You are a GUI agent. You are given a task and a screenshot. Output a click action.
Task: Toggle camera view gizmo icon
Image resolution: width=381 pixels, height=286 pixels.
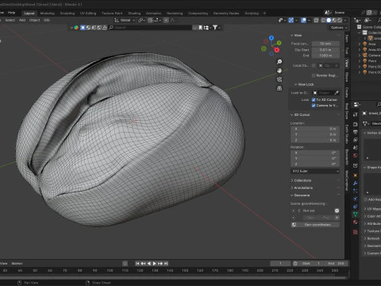point(279,79)
